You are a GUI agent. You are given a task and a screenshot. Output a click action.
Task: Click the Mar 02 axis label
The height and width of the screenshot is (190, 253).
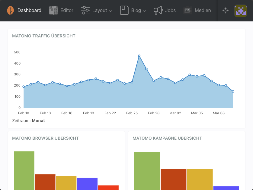pyautogui.click(x=175, y=113)
